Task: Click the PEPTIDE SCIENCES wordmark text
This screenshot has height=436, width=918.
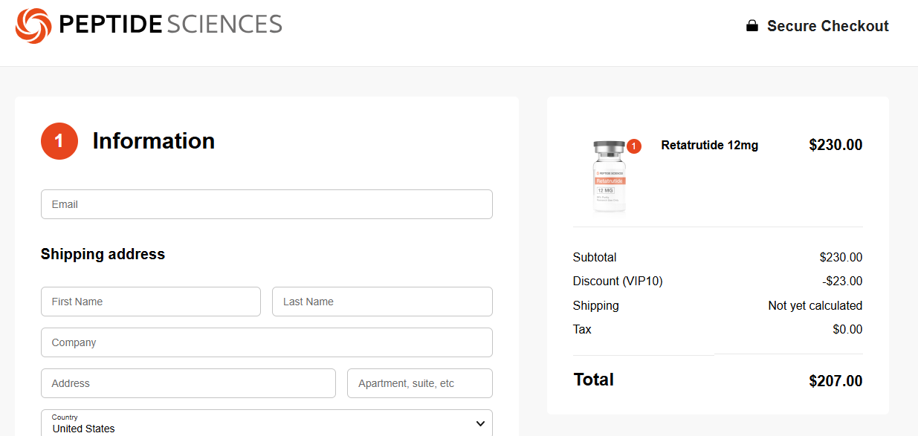Action: point(170,25)
